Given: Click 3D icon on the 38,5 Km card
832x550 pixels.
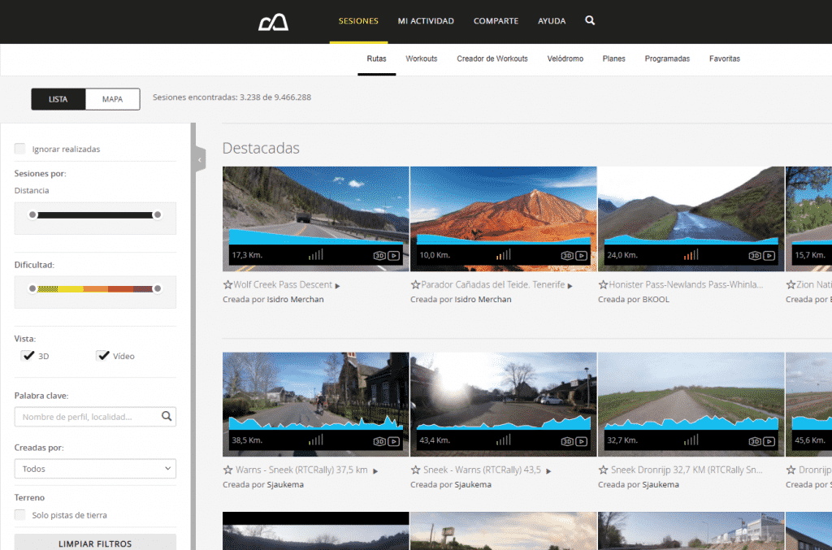Looking at the screenshot, I should click(379, 441).
